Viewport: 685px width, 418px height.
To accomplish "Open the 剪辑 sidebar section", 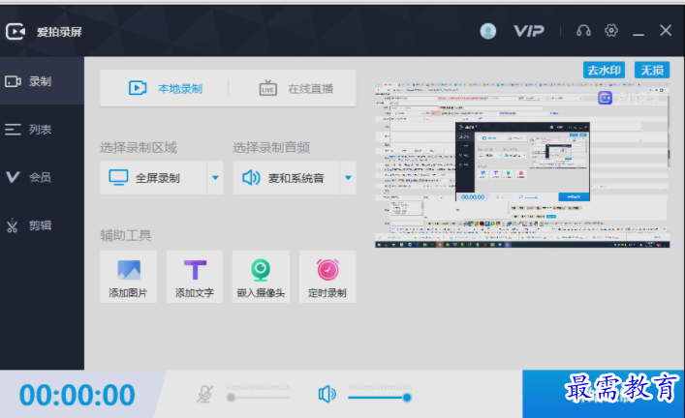I will click(42, 225).
